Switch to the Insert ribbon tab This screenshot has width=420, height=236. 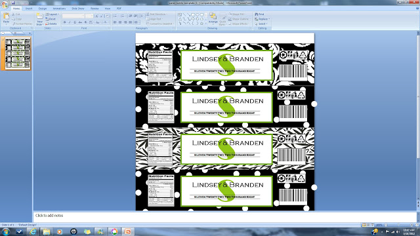click(x=29, y=9)
